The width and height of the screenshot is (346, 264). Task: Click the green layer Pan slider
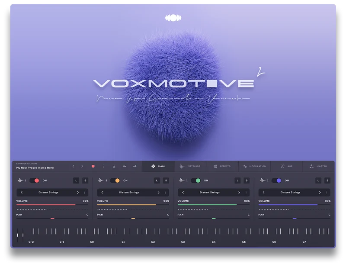214,219
